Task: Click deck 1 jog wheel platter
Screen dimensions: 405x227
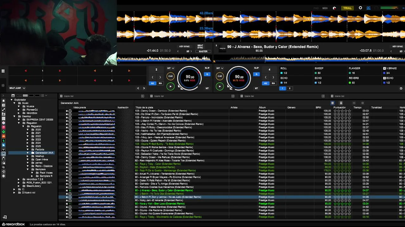Action: click(x=189, y=78)
